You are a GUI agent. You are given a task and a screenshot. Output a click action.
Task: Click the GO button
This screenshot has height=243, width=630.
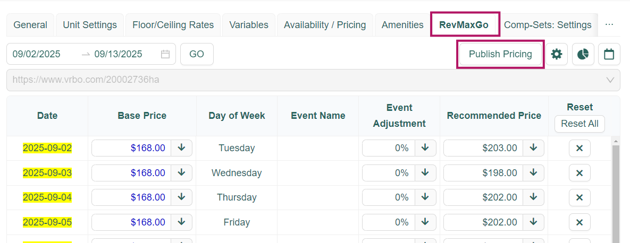(197, 54)
